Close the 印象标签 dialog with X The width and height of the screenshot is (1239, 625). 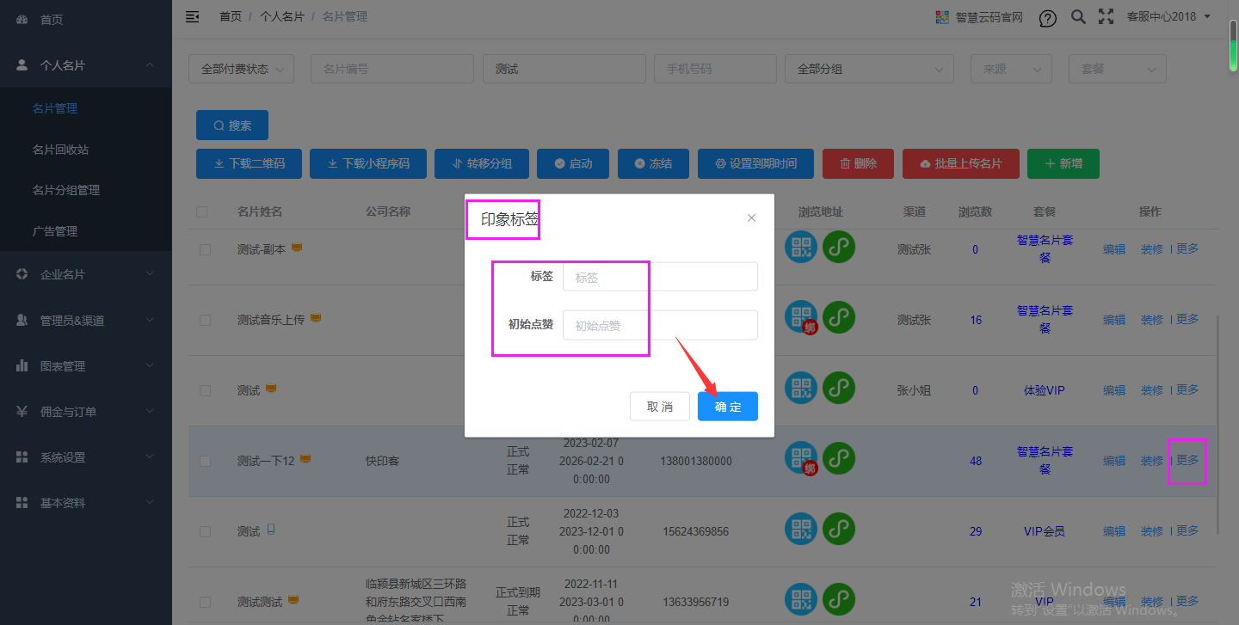click(x=751, y=218)
